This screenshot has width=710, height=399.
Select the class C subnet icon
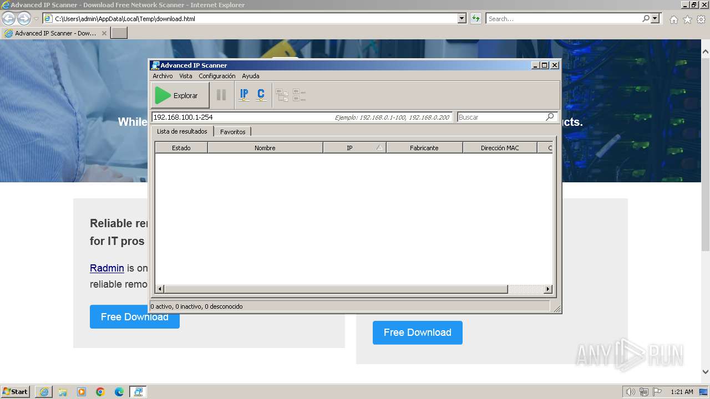click(261, 95)
